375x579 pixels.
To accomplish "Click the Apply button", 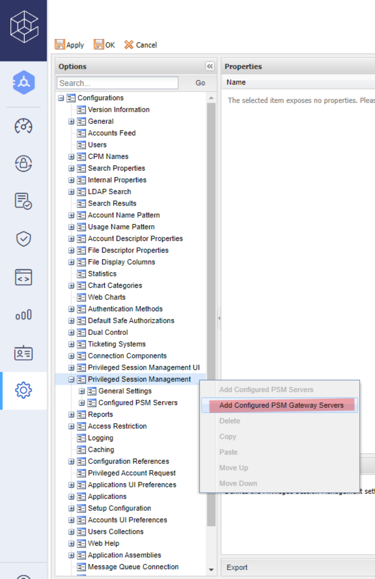I will click(x=69, y=45).
